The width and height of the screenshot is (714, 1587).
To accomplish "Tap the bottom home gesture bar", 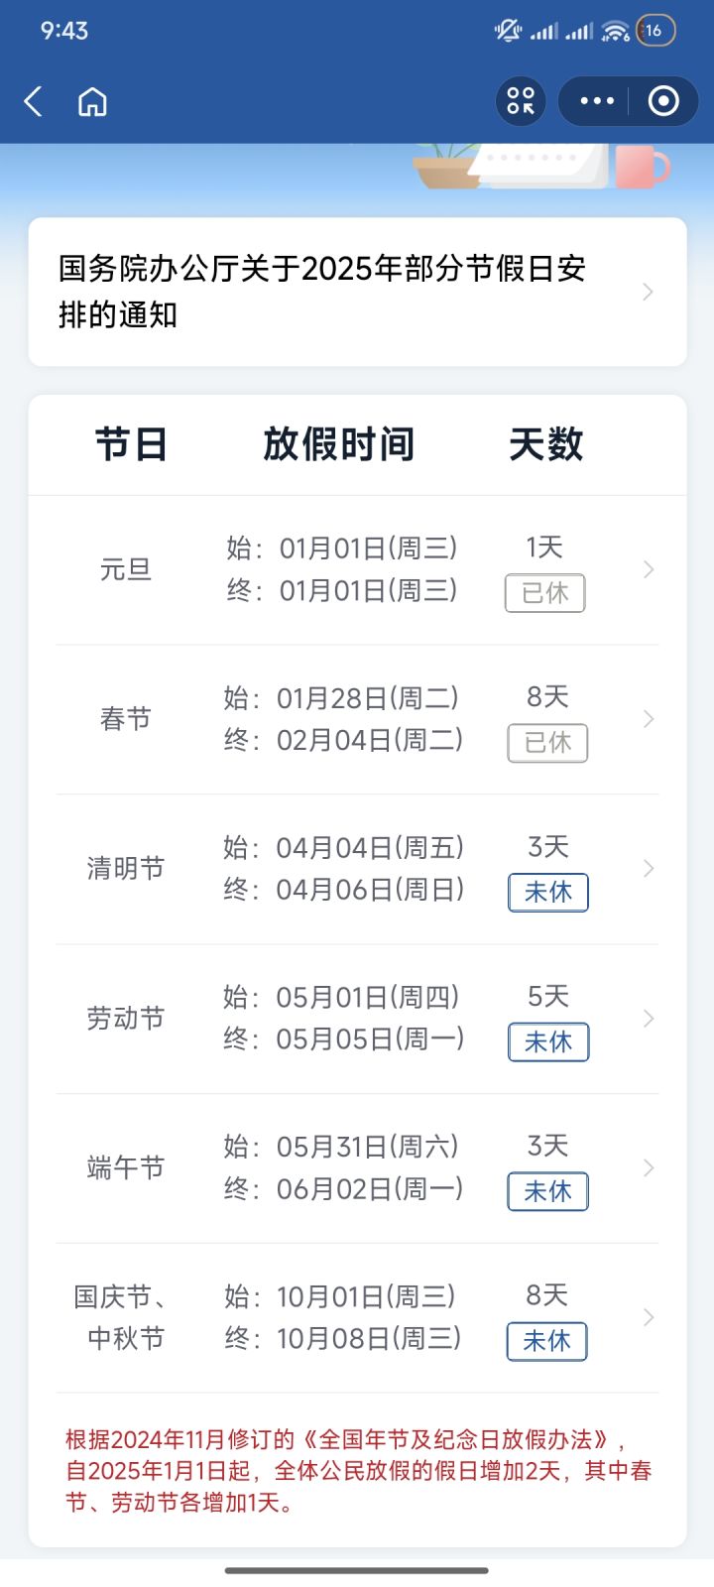I will tap(357, 1570).
